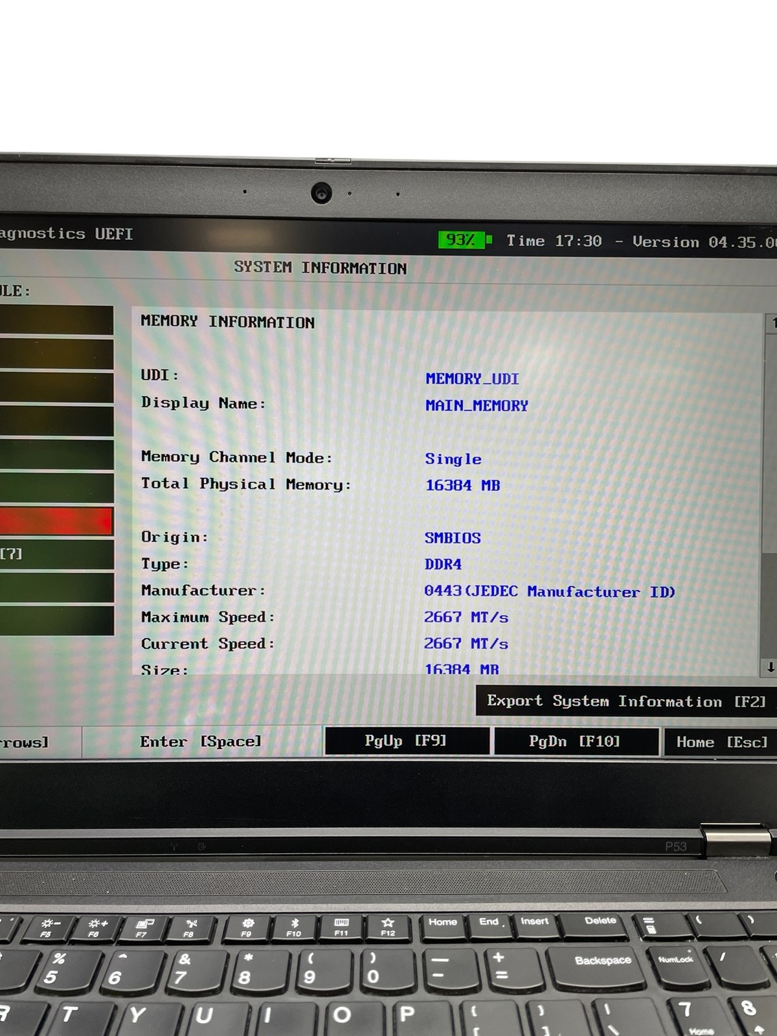Click the Current Speed 2667 MT/s value

(x=466, y=644)
